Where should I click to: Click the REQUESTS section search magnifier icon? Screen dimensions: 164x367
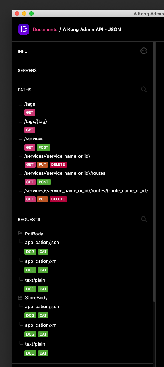144,219
